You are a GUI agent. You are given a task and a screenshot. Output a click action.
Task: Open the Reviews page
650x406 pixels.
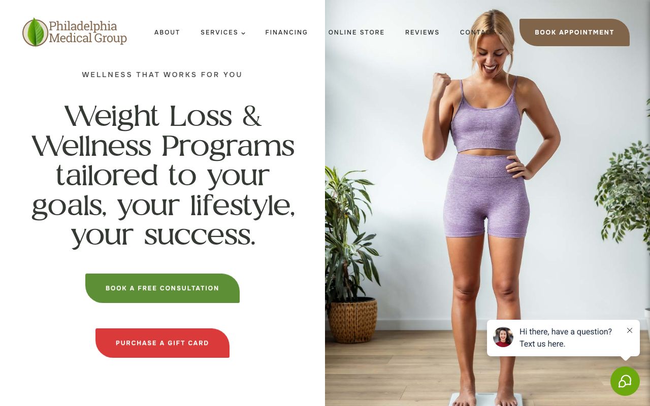[x=422, y=32]
